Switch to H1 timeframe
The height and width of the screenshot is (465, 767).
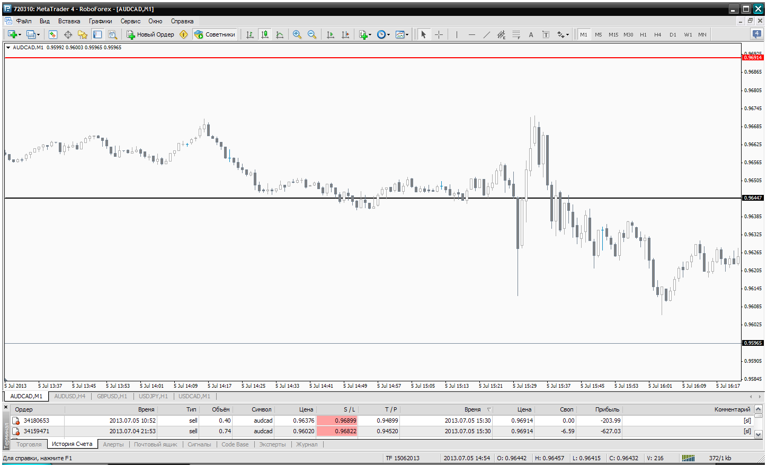click(x=643, y=34)
